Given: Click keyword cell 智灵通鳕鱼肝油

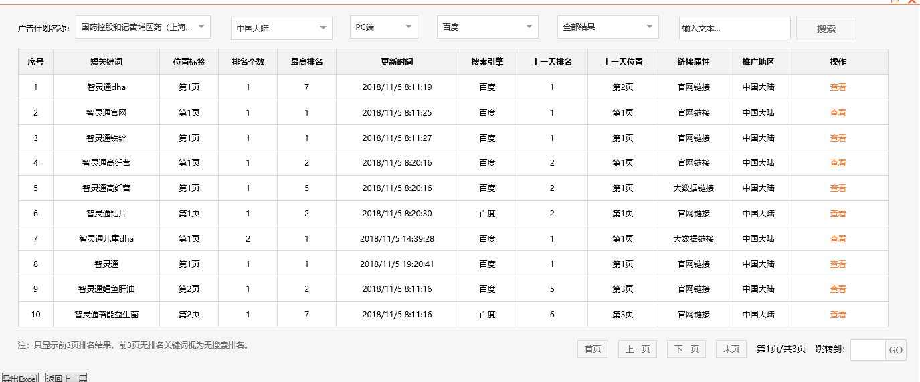Looking at the screenshot, I should (x=106, y=289).
